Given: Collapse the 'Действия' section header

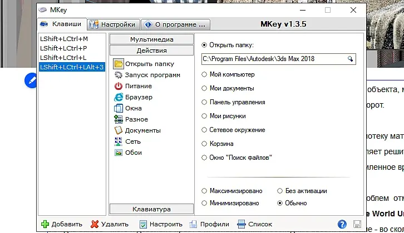Looking at the screenshot, I should click(152, 50).
